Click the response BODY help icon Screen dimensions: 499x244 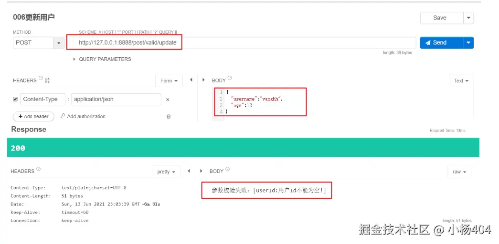click(x=228, y=169)
